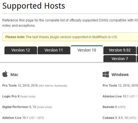Screen dimensions: 138x123
Task: Click the Mac Ableton Live 10.1 entry
Action: click(x=23, y=118)
